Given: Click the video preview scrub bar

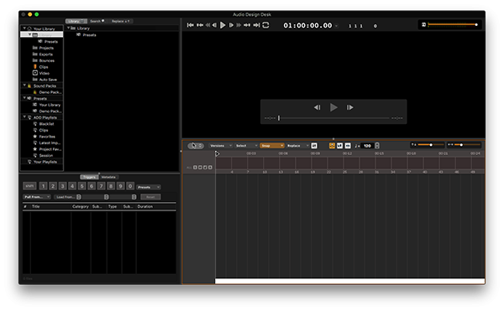Looking at the screenshot, I should point(333,118).
